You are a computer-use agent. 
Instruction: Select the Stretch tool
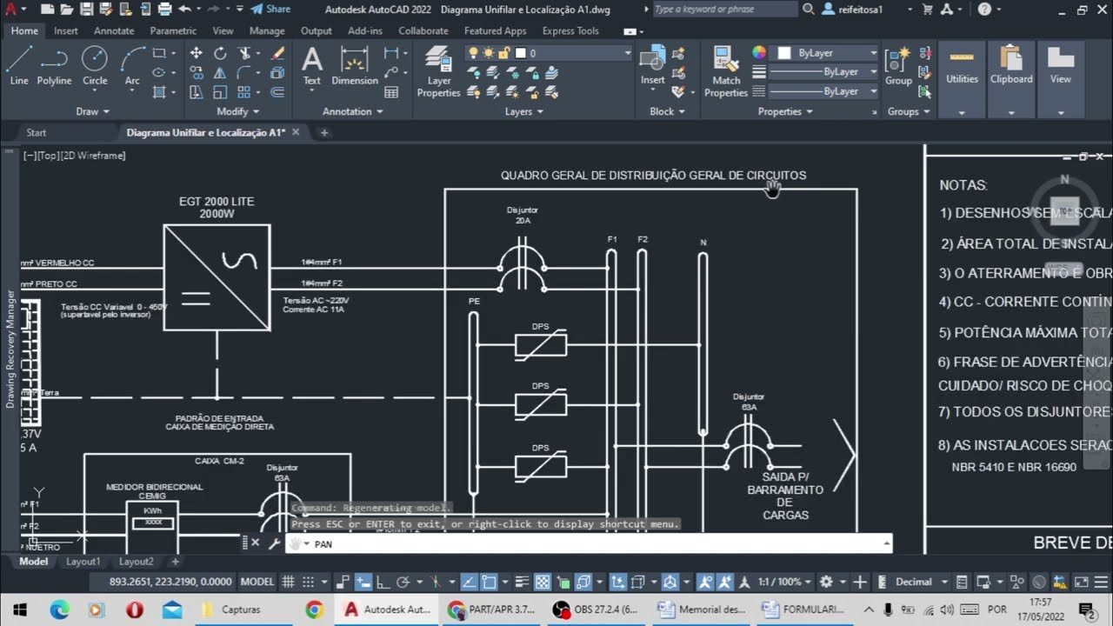[x=197, y=92]
